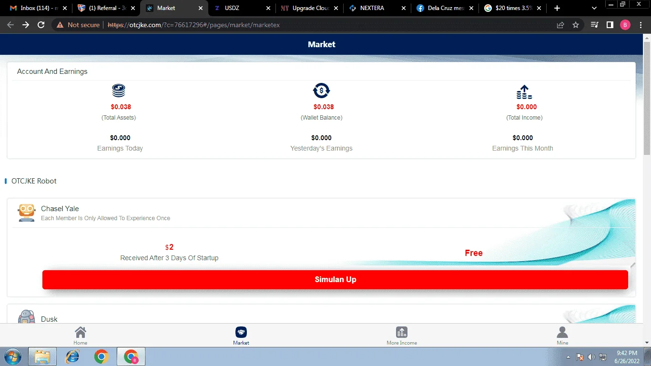Screen dimensions: 651x366
Task: Open File Explorer from the taskbar
Action: [42, 356]
